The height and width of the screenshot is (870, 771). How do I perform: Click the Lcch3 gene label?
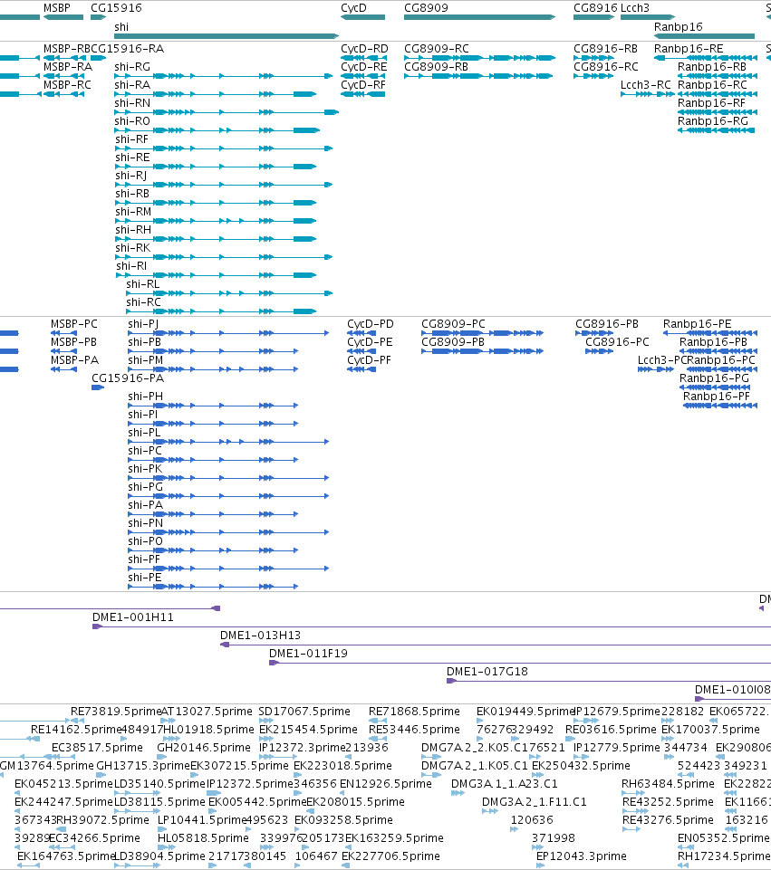[x=635, y=8]
